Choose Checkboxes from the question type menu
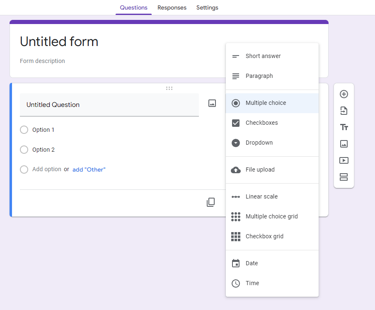Viewport: 375px width, 310px height. tap(261, 123)
